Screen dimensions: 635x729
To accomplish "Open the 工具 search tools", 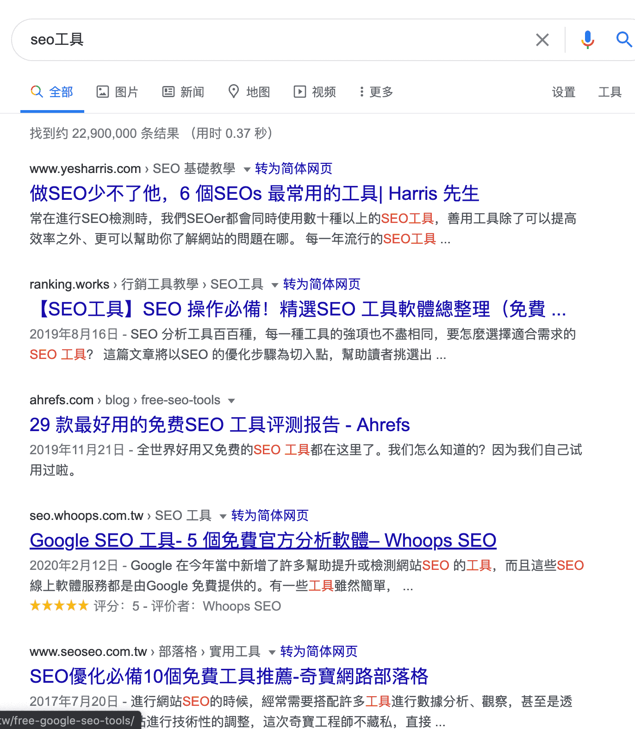I will (x=610, y=92).
